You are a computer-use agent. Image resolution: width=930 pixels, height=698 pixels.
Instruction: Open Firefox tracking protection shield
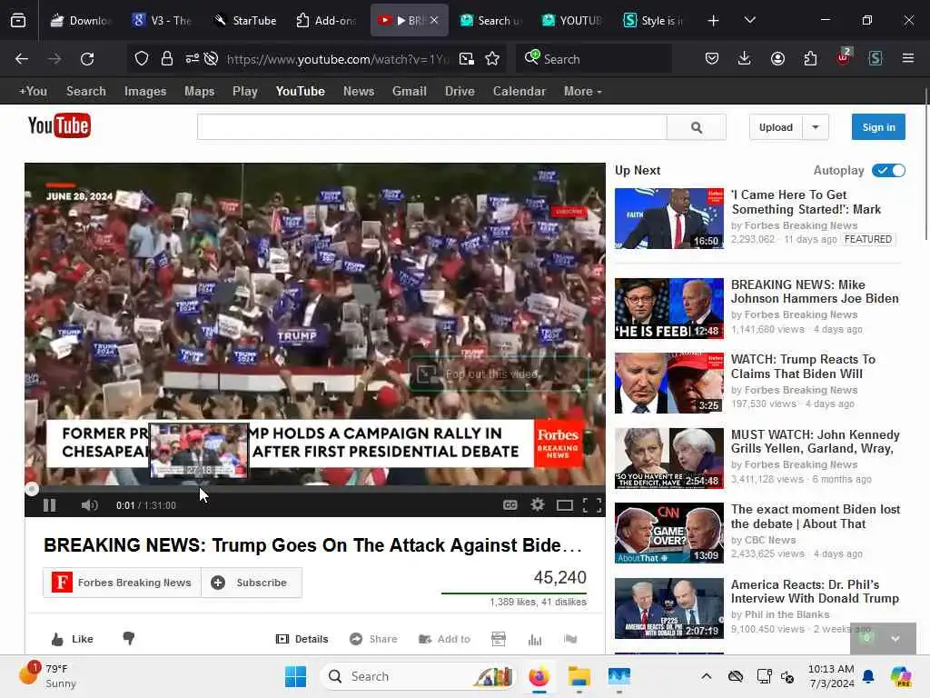141,59
